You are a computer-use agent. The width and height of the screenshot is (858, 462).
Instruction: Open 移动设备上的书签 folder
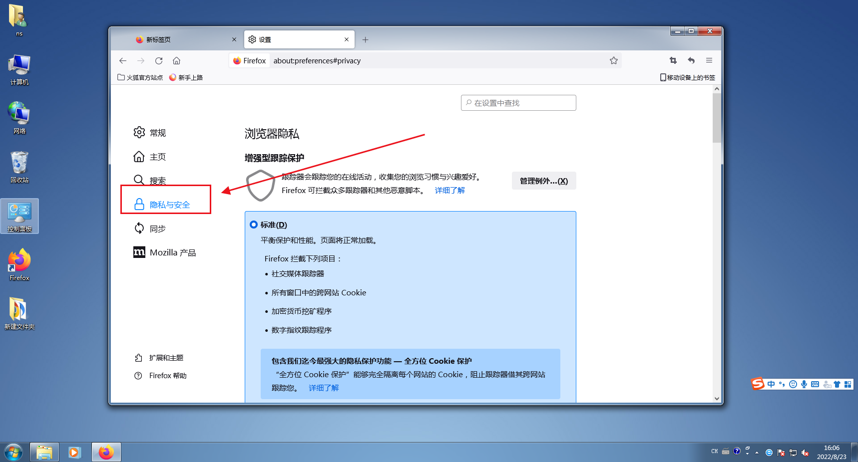point(688,77)
